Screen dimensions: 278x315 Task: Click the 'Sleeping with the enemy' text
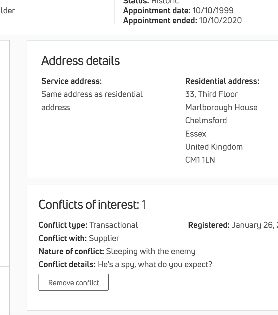(x=151, y=252)
